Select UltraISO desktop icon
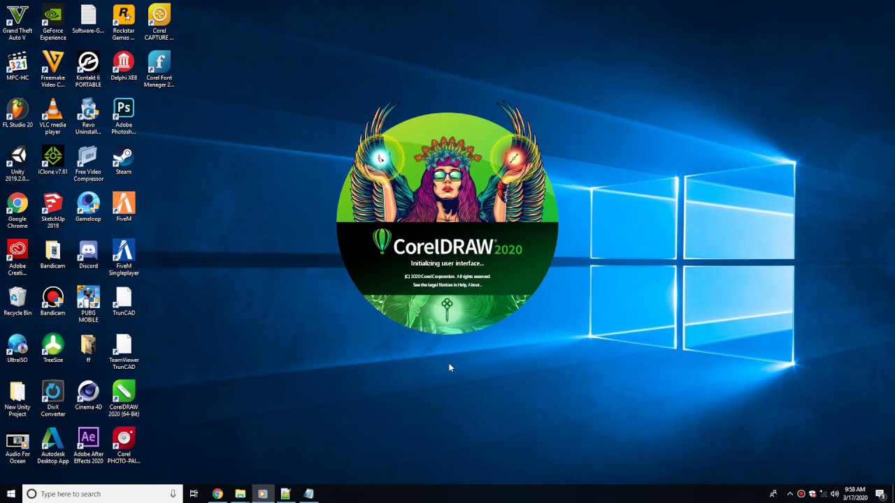The image size is (895, 503). tap(17, 348)
